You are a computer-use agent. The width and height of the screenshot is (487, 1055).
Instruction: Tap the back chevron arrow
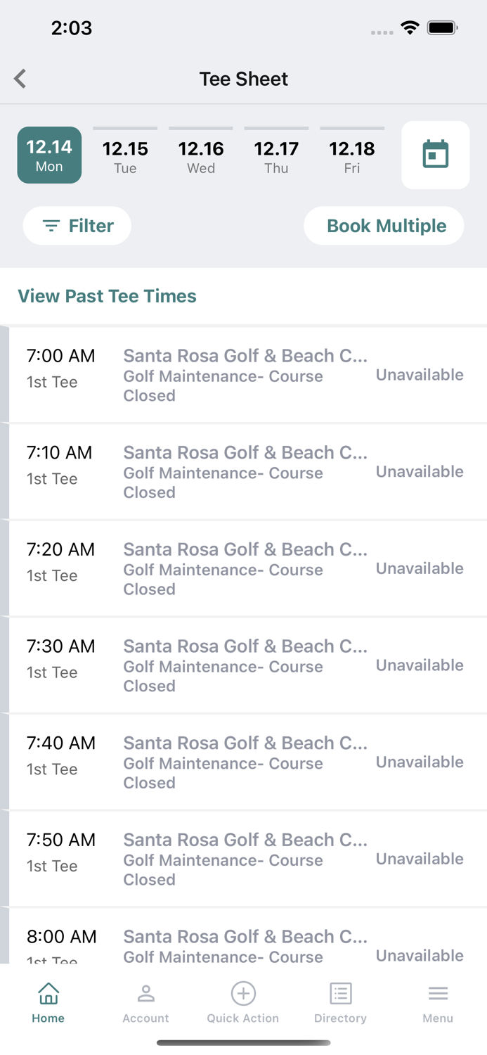point(19,79)
